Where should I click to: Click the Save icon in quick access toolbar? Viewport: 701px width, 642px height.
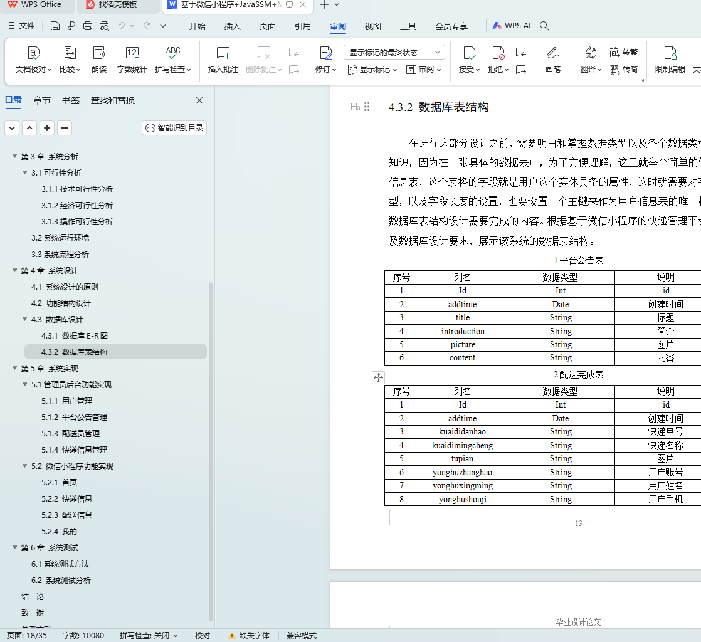[x=55, y=26]
